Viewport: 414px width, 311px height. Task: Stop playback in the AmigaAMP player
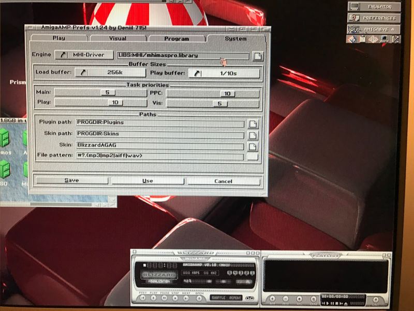click(175, 298)
